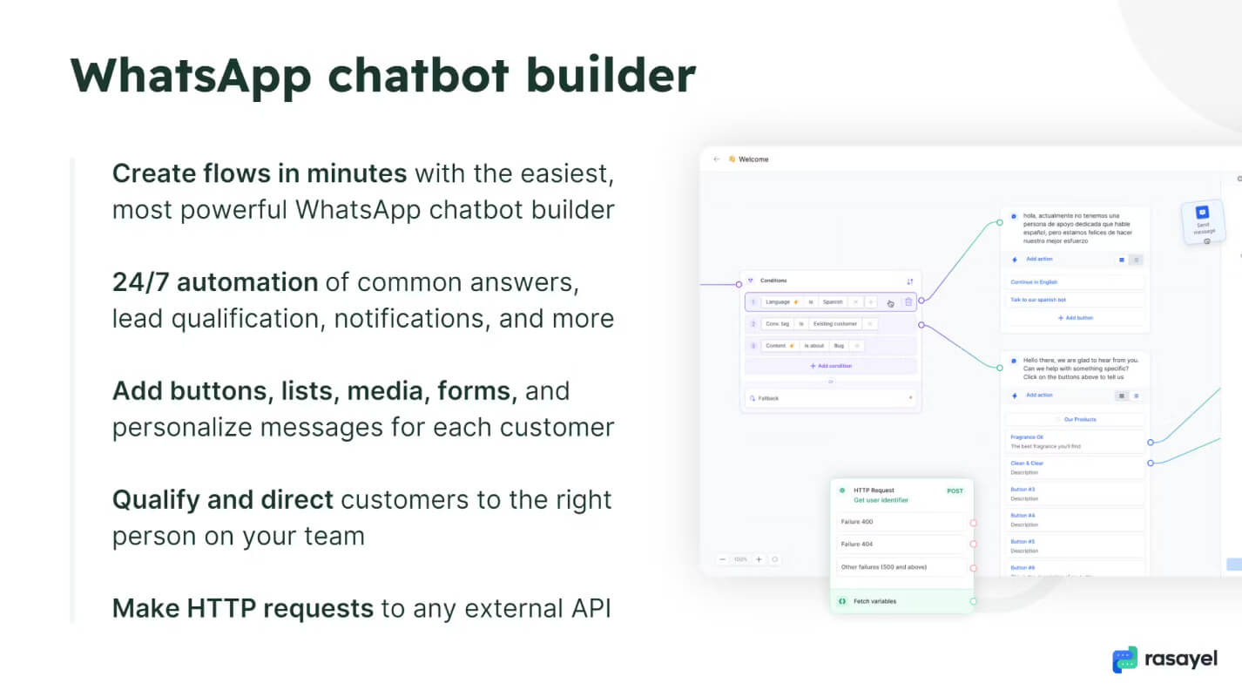Screen dimensions: 1242x697
Task: Click the Clean & Clear output connector
Action: (x=1151, y=464)
